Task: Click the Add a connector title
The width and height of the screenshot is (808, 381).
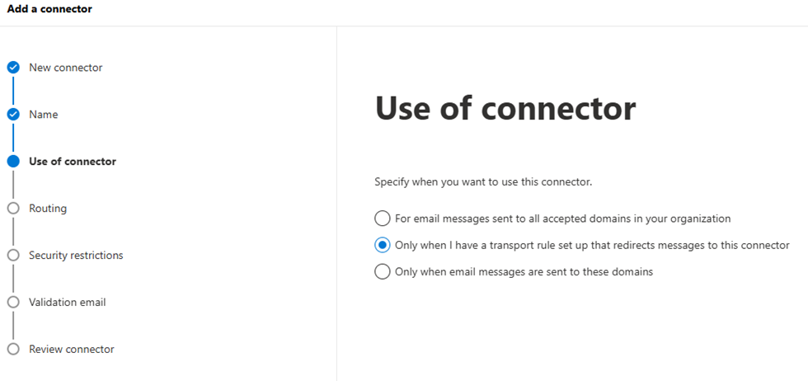Action: [x=49, y=9]
